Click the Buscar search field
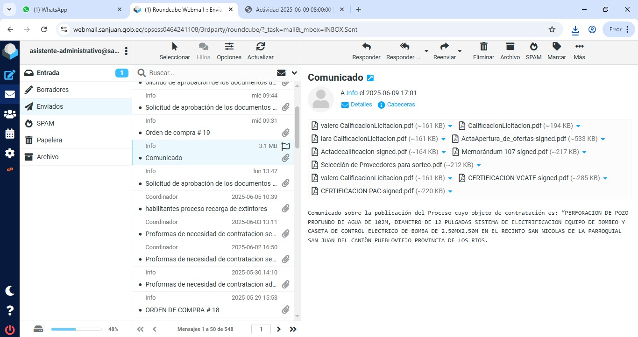Image resolution: width=638 pixels, height=337 pixels. [x=210, y=73]
